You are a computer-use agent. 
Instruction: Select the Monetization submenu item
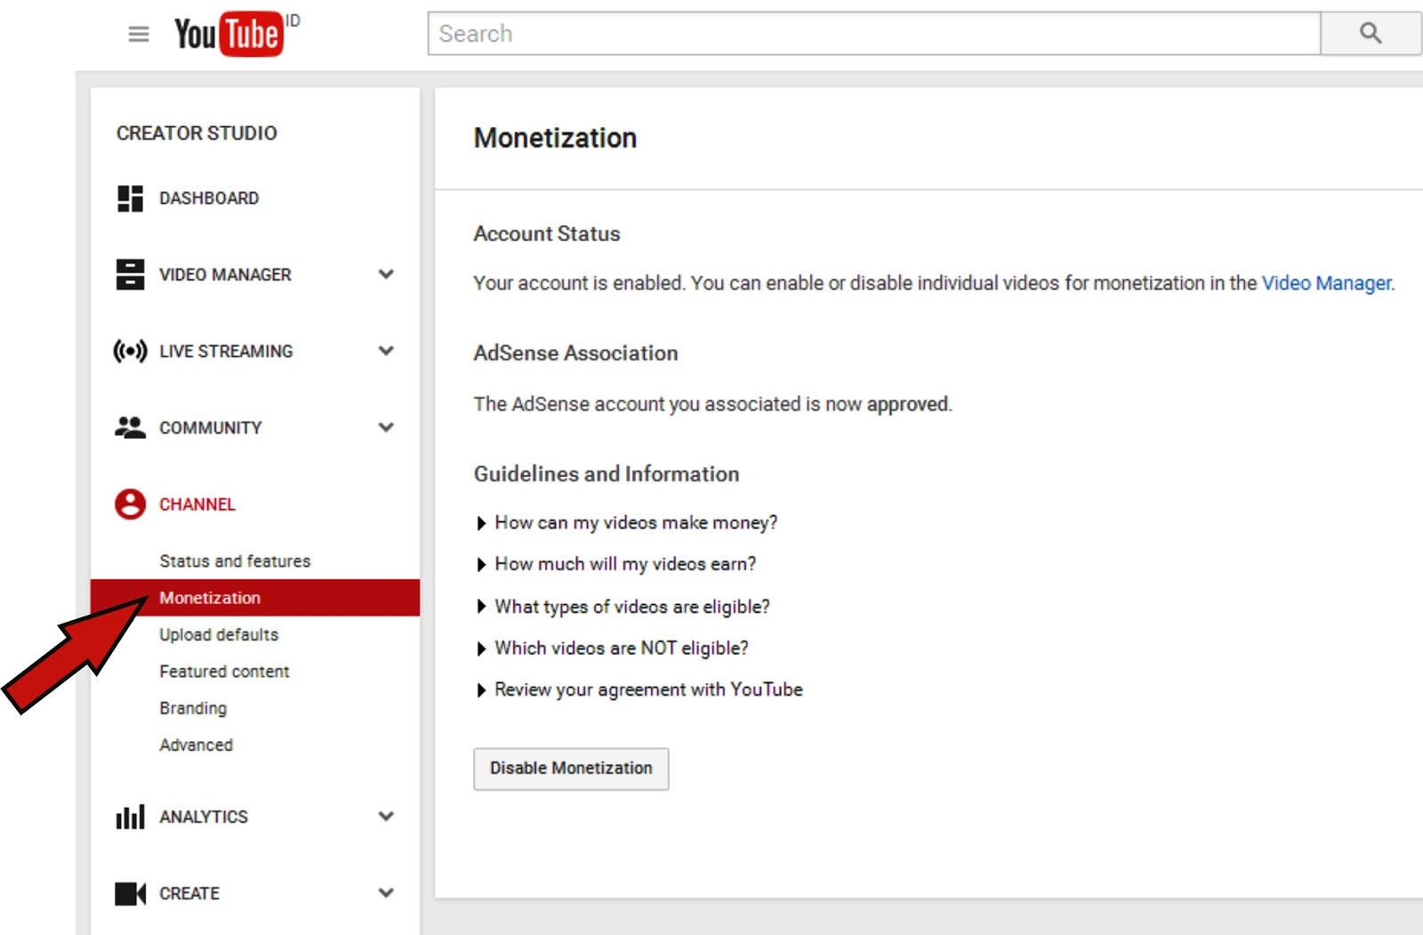pos(255,598)
